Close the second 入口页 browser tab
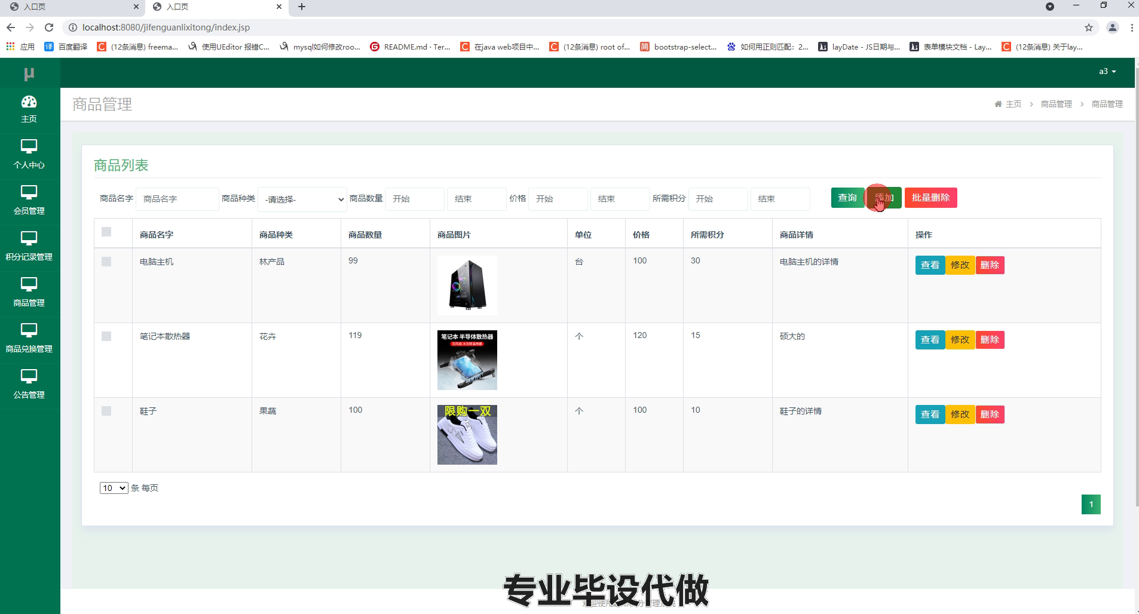Image resolution: width=1139 pixels, height=614 pixels. (x=279, y=7)
